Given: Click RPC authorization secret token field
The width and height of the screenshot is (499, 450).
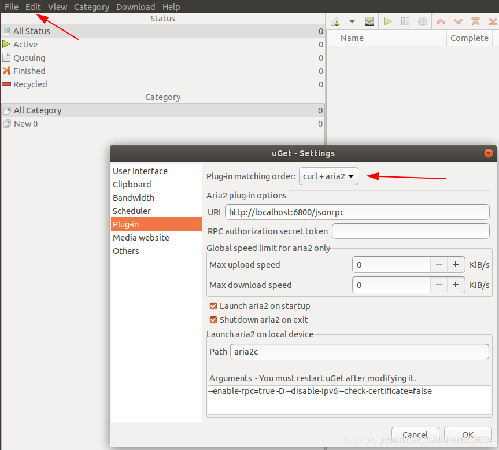Looking at the screenshot, I should pyautogui.click(x=411, y=231).
